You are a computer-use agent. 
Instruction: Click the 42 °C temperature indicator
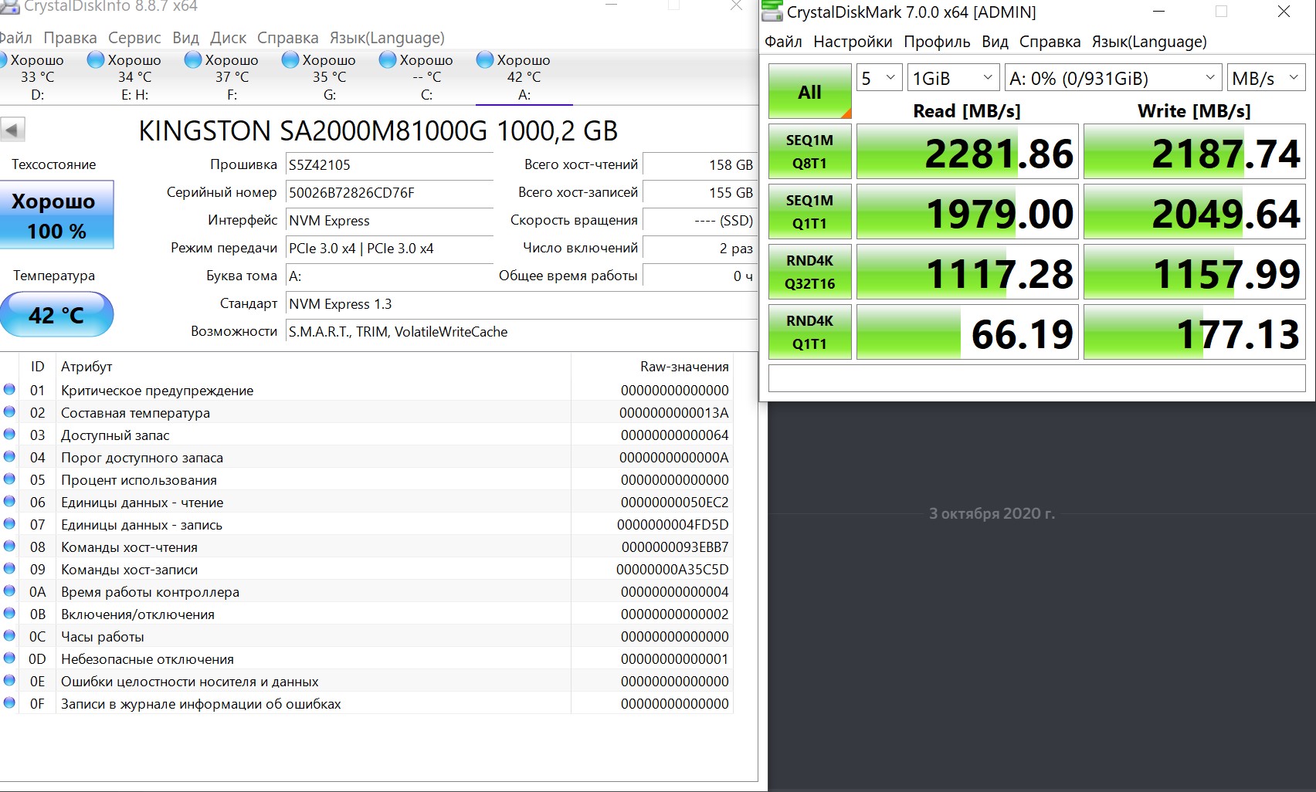pos(56,315)
